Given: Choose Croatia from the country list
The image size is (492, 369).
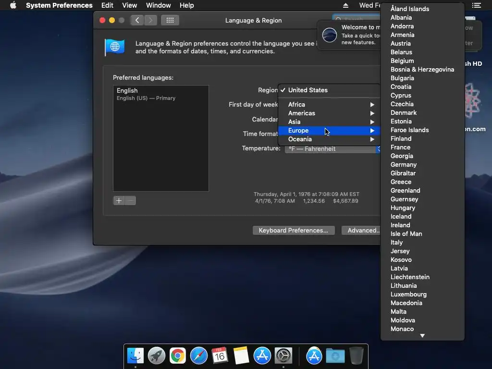Looking at the screenshot, I should (x=422, y=87).
